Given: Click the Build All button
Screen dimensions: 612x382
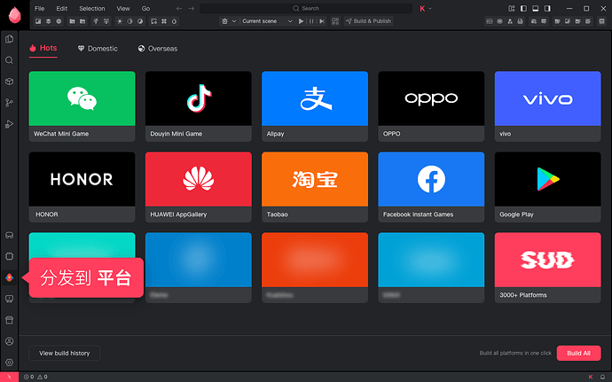Looking at the screenshot, I should [579, 353].
